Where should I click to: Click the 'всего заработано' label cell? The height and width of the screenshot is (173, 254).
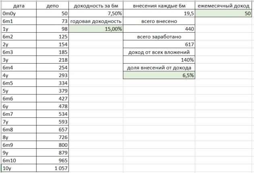point(159,37)
